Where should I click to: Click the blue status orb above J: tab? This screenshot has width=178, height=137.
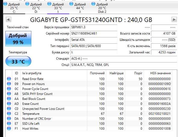[71, 4]
